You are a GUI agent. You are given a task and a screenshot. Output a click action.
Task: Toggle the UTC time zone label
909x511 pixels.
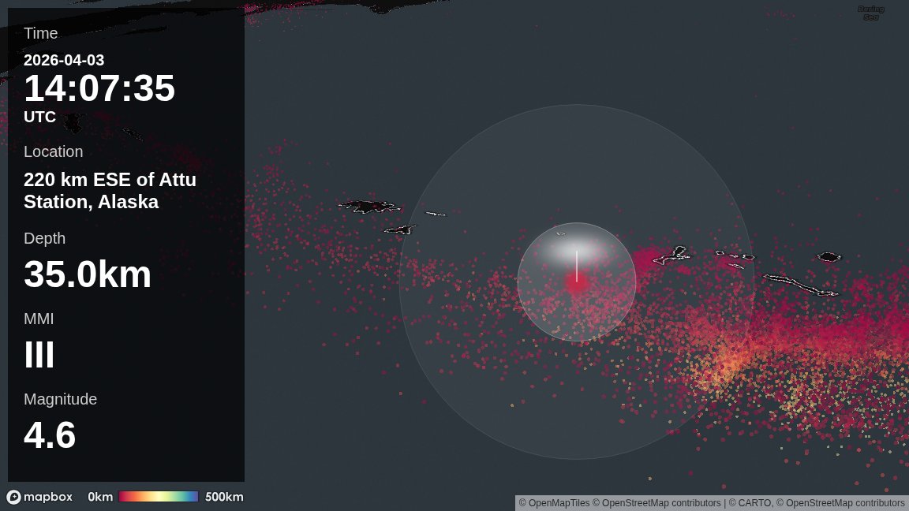(39, 117)
